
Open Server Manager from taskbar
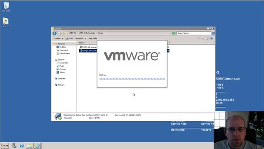point(14,146)
